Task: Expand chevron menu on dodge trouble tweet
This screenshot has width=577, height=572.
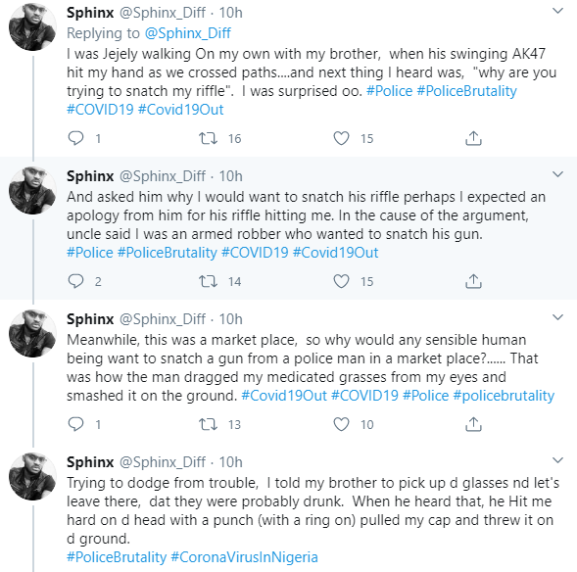Action: tap(558, 460)
